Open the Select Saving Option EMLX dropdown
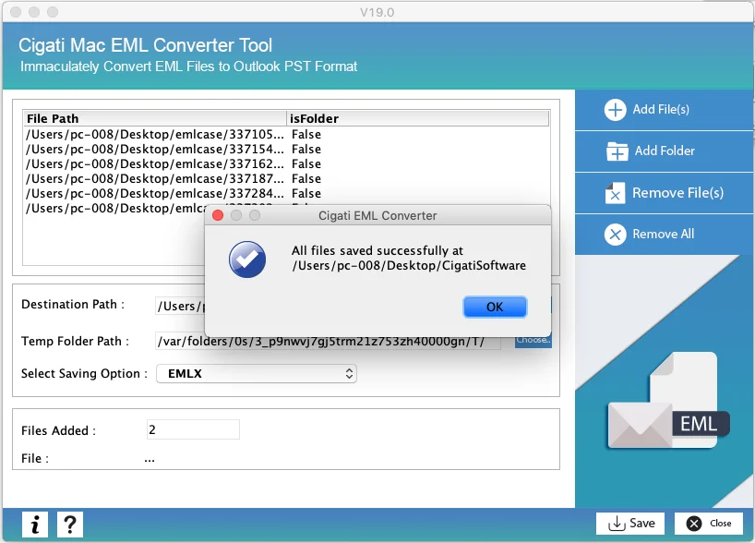The height and width of the screenshot is (543, 755). [257, 373]
